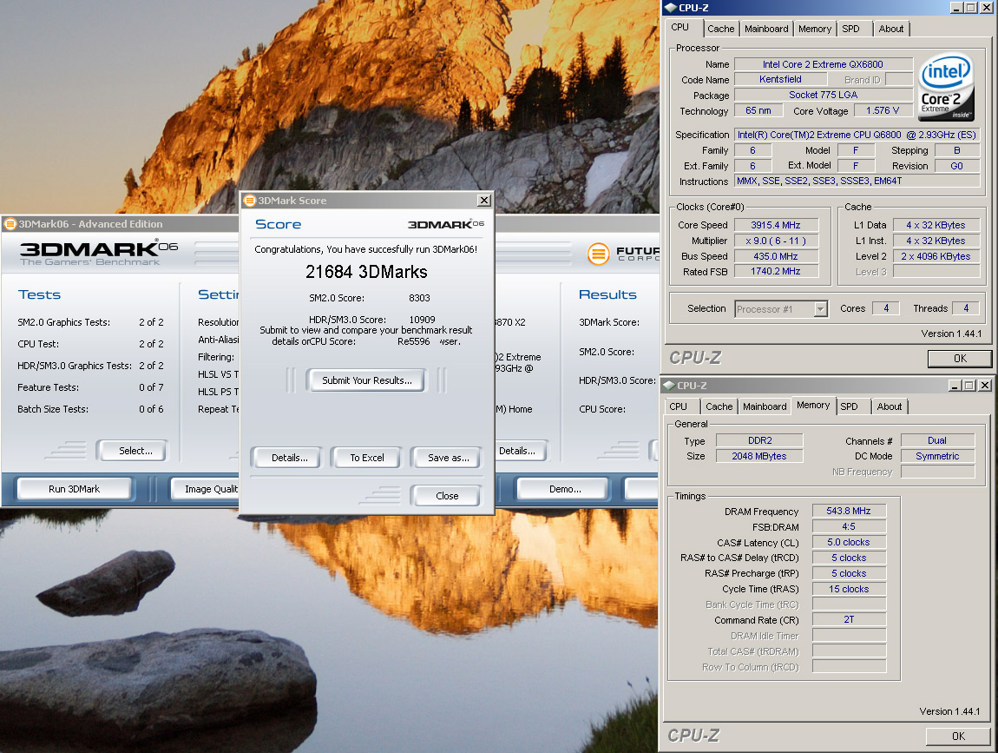Click Core Voltage value 1.576 V
998x753 pixels.
(883, 111)
